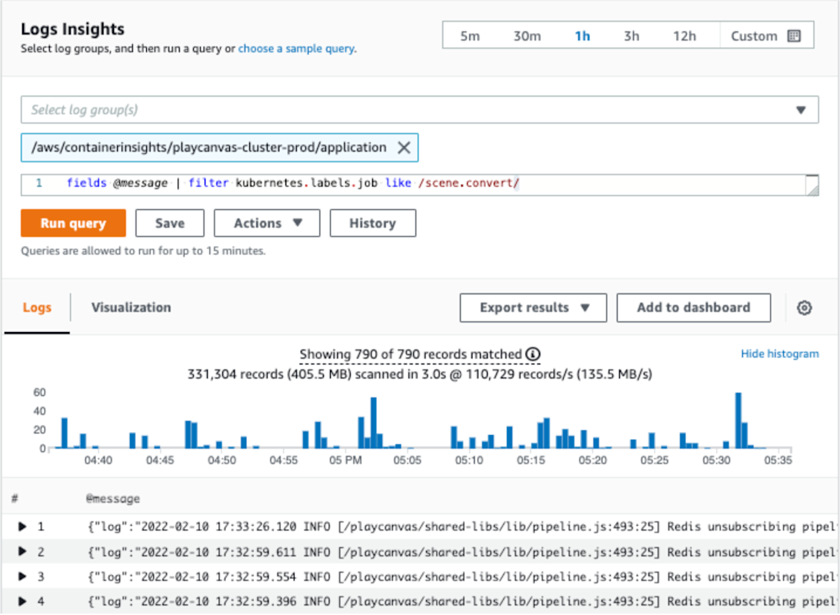Open the results settings gear icon
The width and height of the screenshot is (840, 615).
(804, 307)
